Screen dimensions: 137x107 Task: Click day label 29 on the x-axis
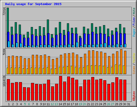(120, 104)
